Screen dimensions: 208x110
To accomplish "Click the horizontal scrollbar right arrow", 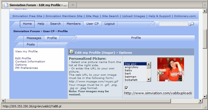I will (x=201, y=101).
